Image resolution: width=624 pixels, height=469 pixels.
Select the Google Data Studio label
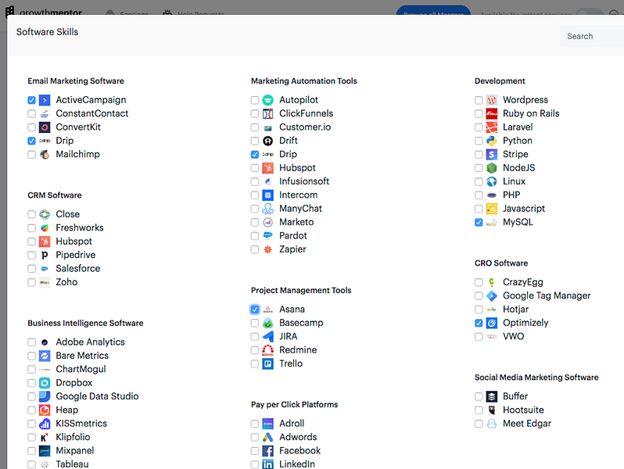[x=97, y=396]
